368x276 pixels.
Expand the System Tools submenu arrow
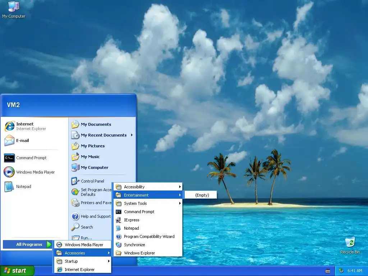(180, 203)
